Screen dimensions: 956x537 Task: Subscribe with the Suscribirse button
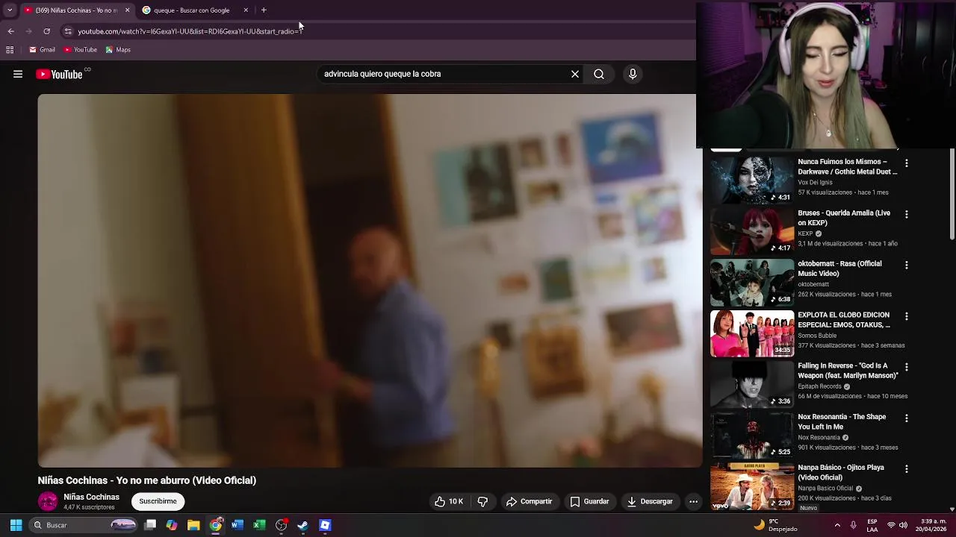(x=158, y=501)
